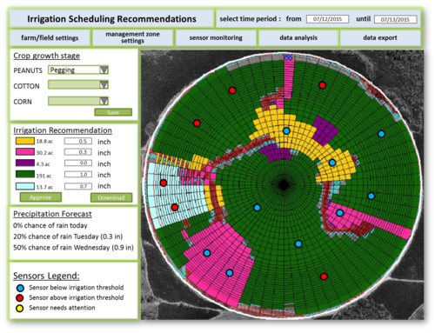Edit the 0.0 inch irrigation amount field

[78, 163]
